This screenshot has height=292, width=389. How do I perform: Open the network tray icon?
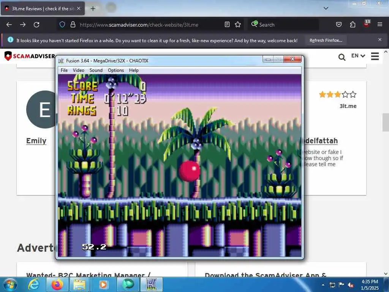pyautogui.click(x=332, y=285)
